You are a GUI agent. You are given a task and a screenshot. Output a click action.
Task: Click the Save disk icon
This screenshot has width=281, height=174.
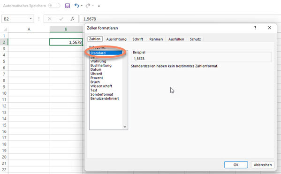pos(68,6)
